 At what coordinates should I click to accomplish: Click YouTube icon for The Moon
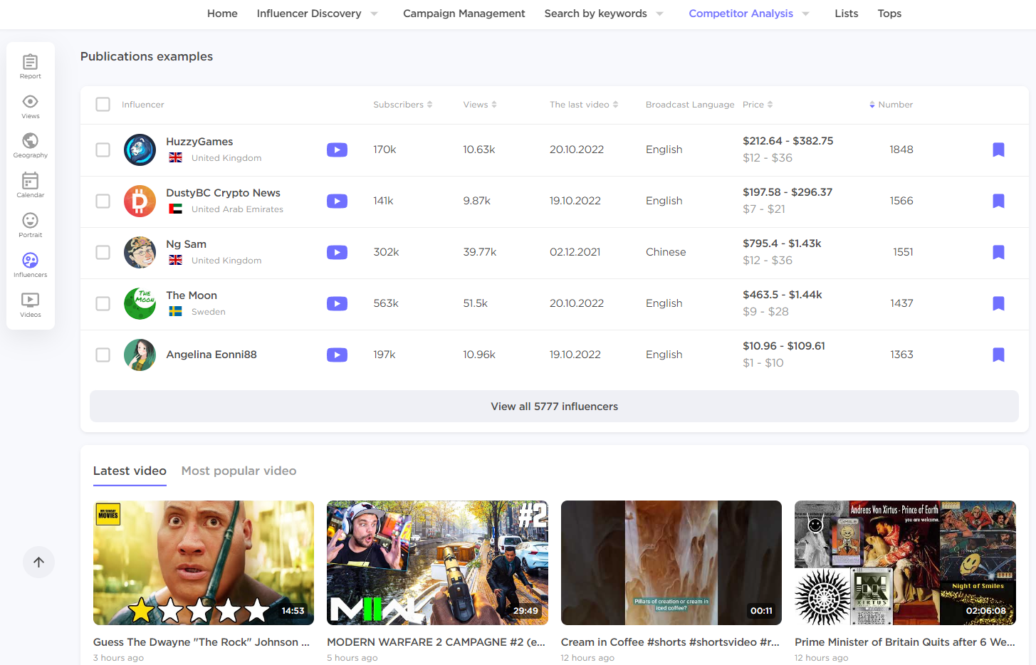(337, 303)
